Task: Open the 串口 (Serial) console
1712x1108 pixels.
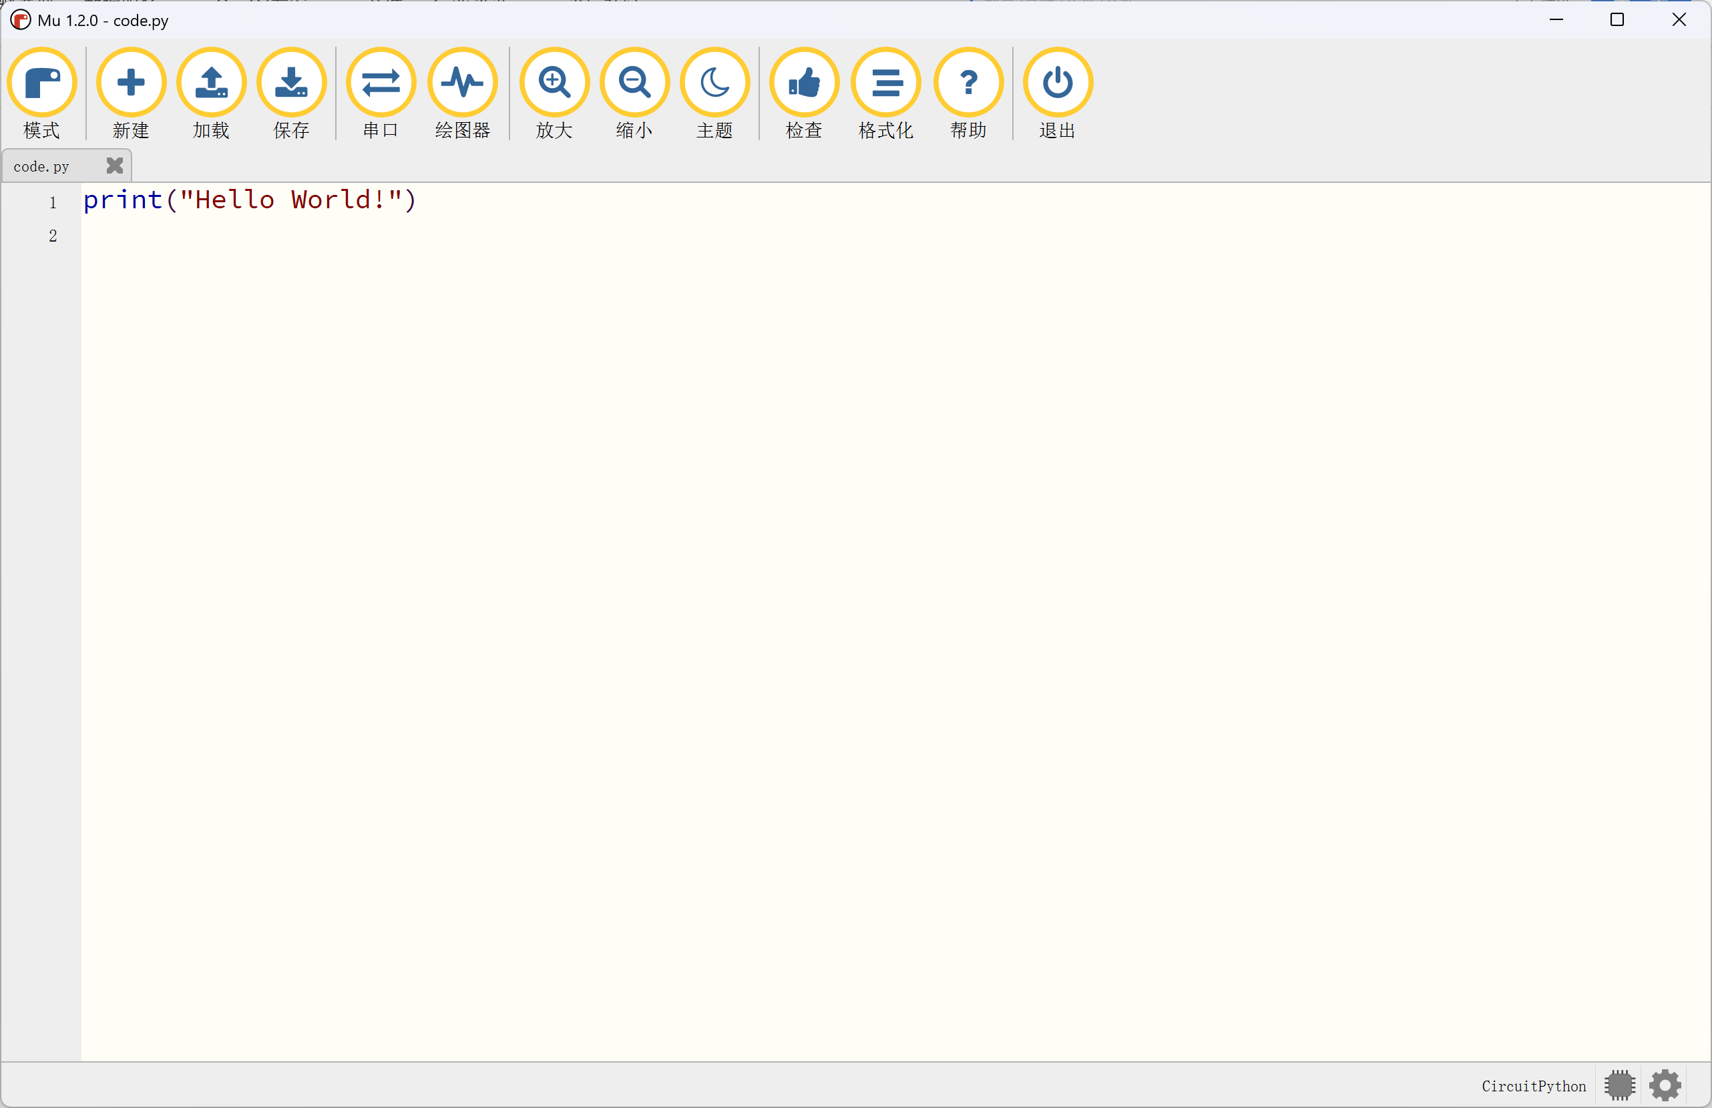Action: [x=381, y=83]
